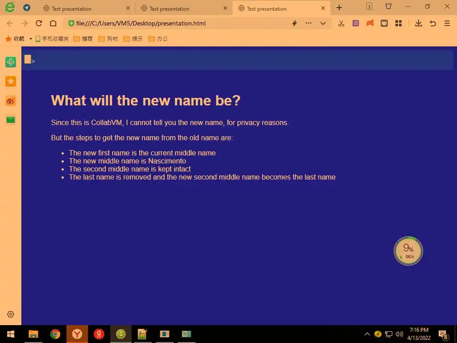Expand the address bar dropdown chevron
Image resolution: width=457 pixels, height=343 pixels.
tap(323, 23)
